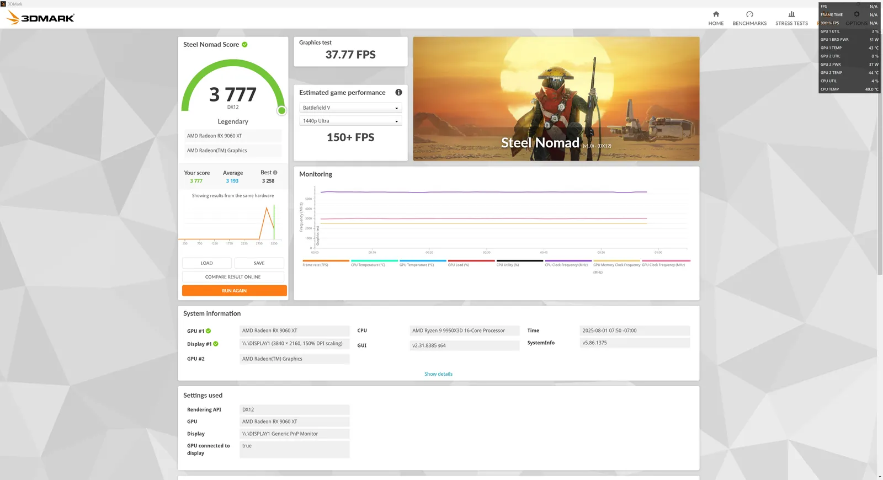Open Stress Tests bar chart icon
883x480 pixels.
click(x=791, y=14)
